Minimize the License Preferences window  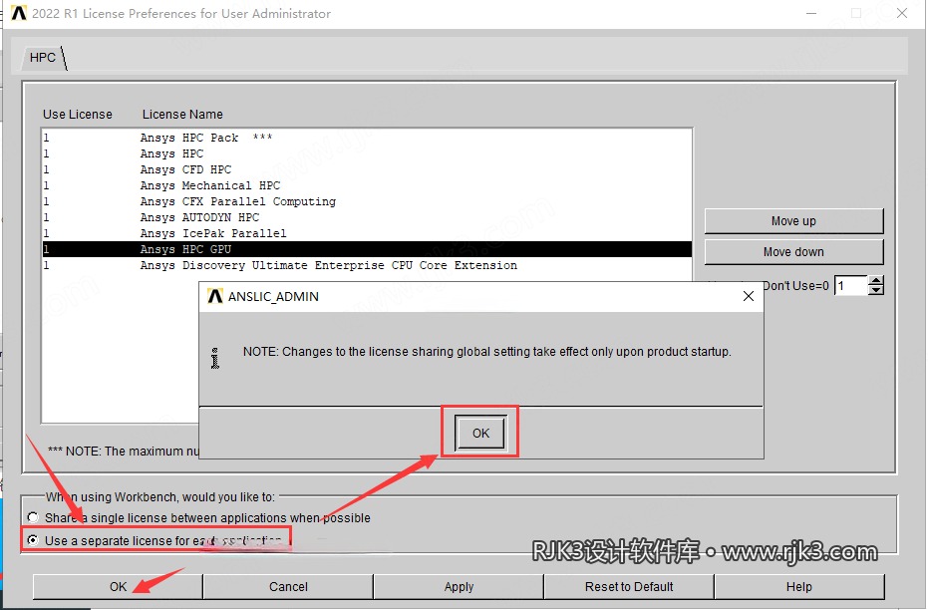click(x=811, y=13)
